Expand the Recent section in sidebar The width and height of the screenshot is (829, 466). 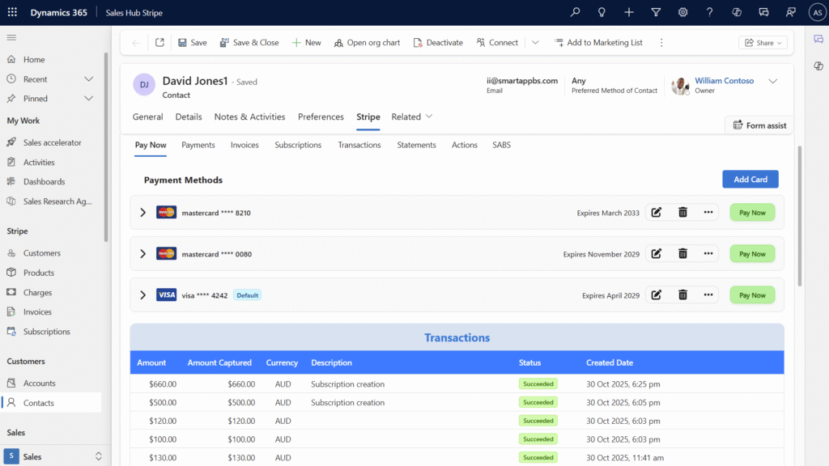89,79
